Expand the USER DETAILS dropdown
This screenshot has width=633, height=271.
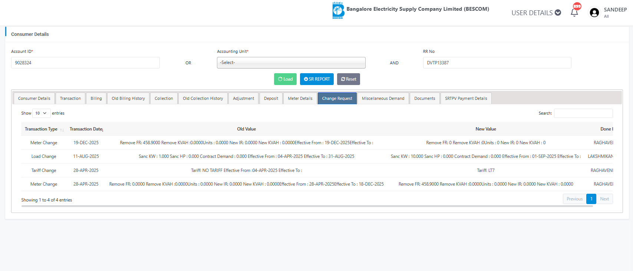click(536, 13)
